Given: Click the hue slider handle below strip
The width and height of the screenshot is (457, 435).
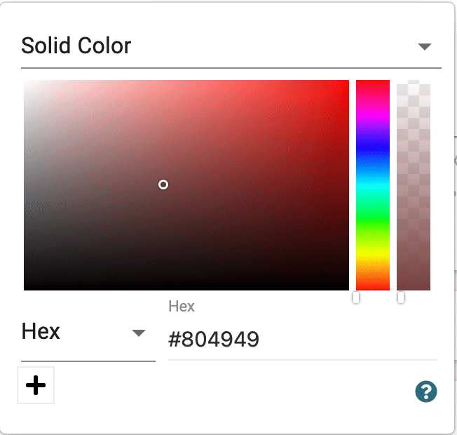Looking at the screenshot, I should point(356,297).
